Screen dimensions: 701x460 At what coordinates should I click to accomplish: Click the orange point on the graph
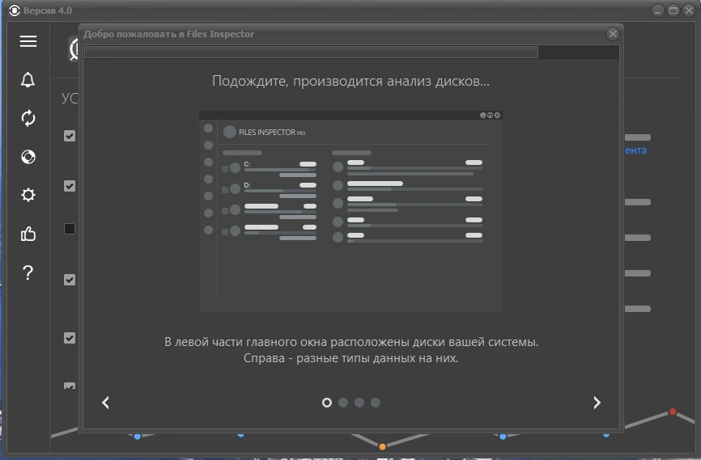coord(382,446)
